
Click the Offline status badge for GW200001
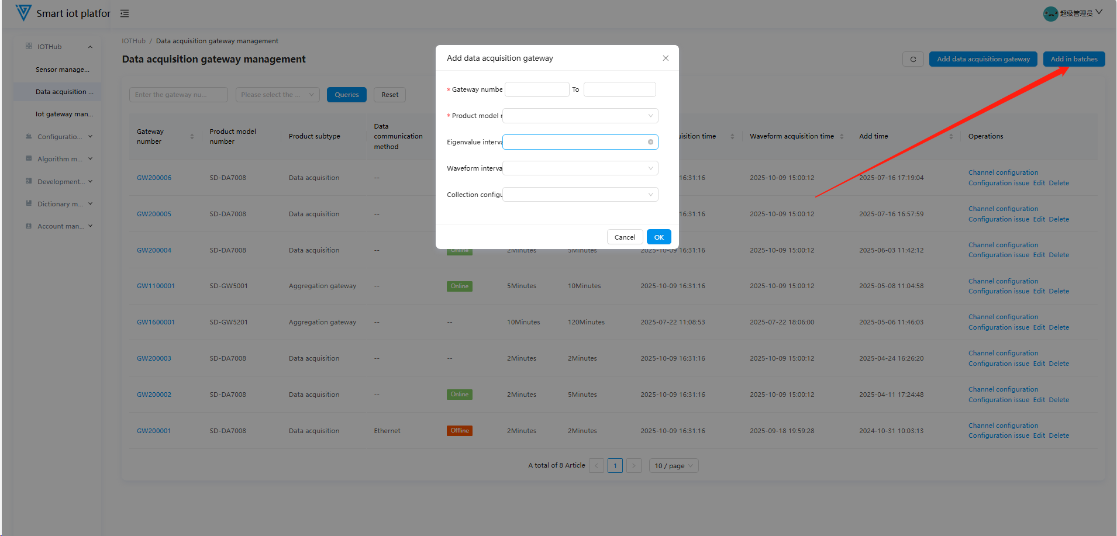click(x=460, y=431)
